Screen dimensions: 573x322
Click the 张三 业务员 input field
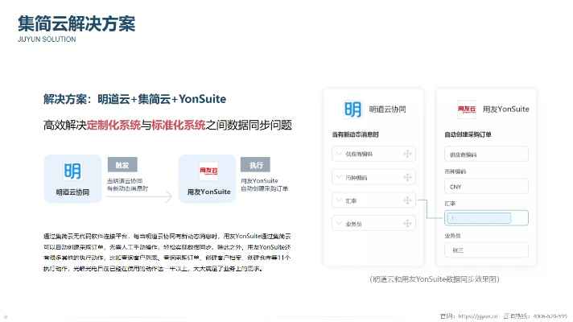pos(486,250)
